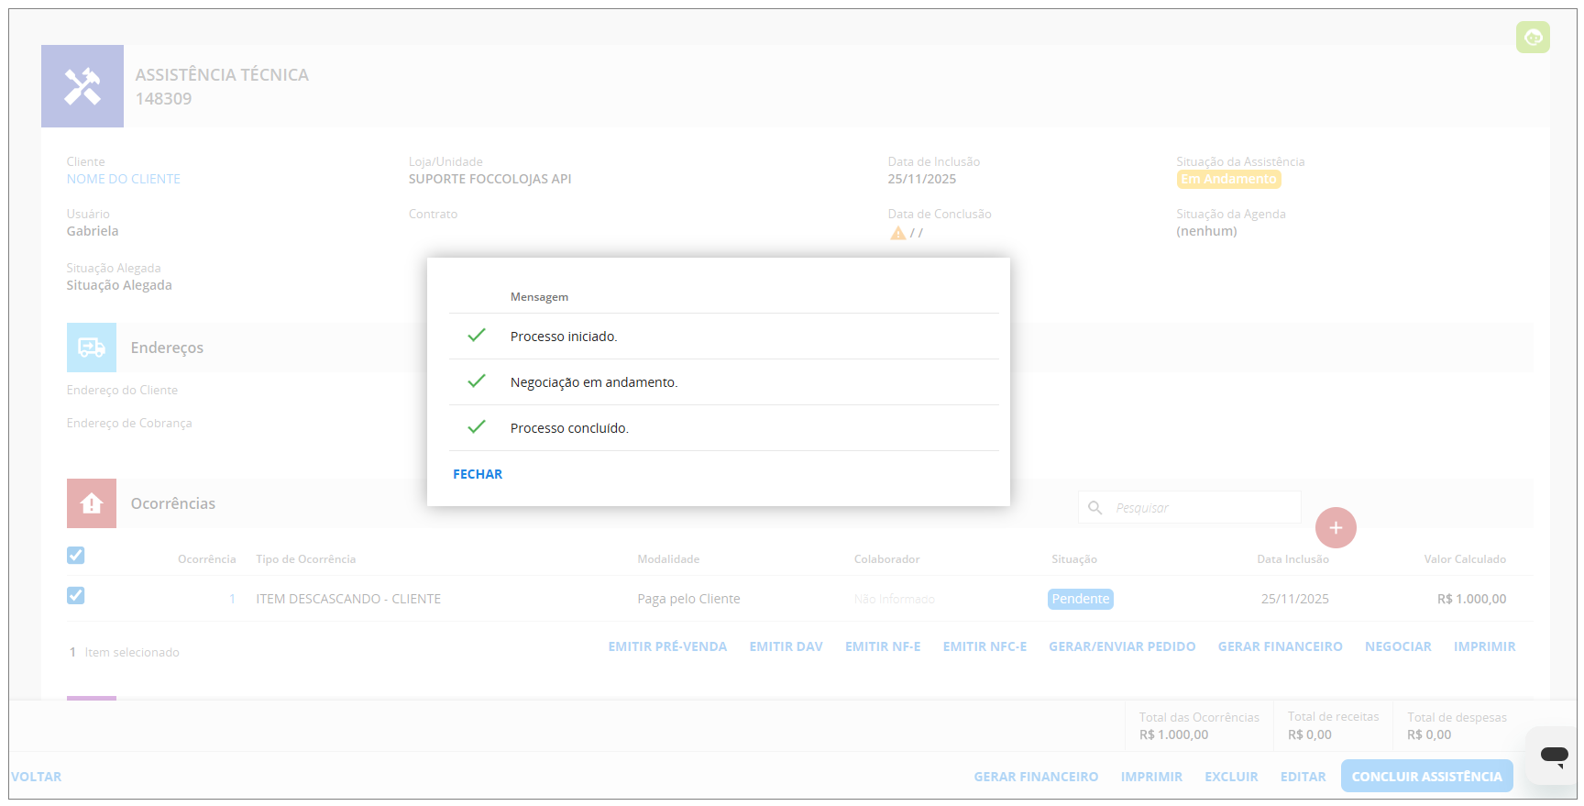Click the Processo concluído message text

569,428
